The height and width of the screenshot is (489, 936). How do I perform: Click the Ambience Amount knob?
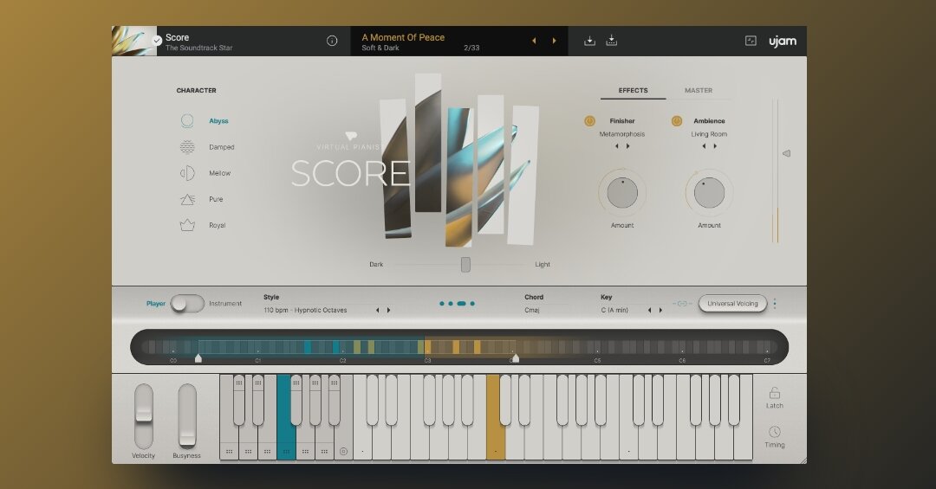click(x=709, y=193)
